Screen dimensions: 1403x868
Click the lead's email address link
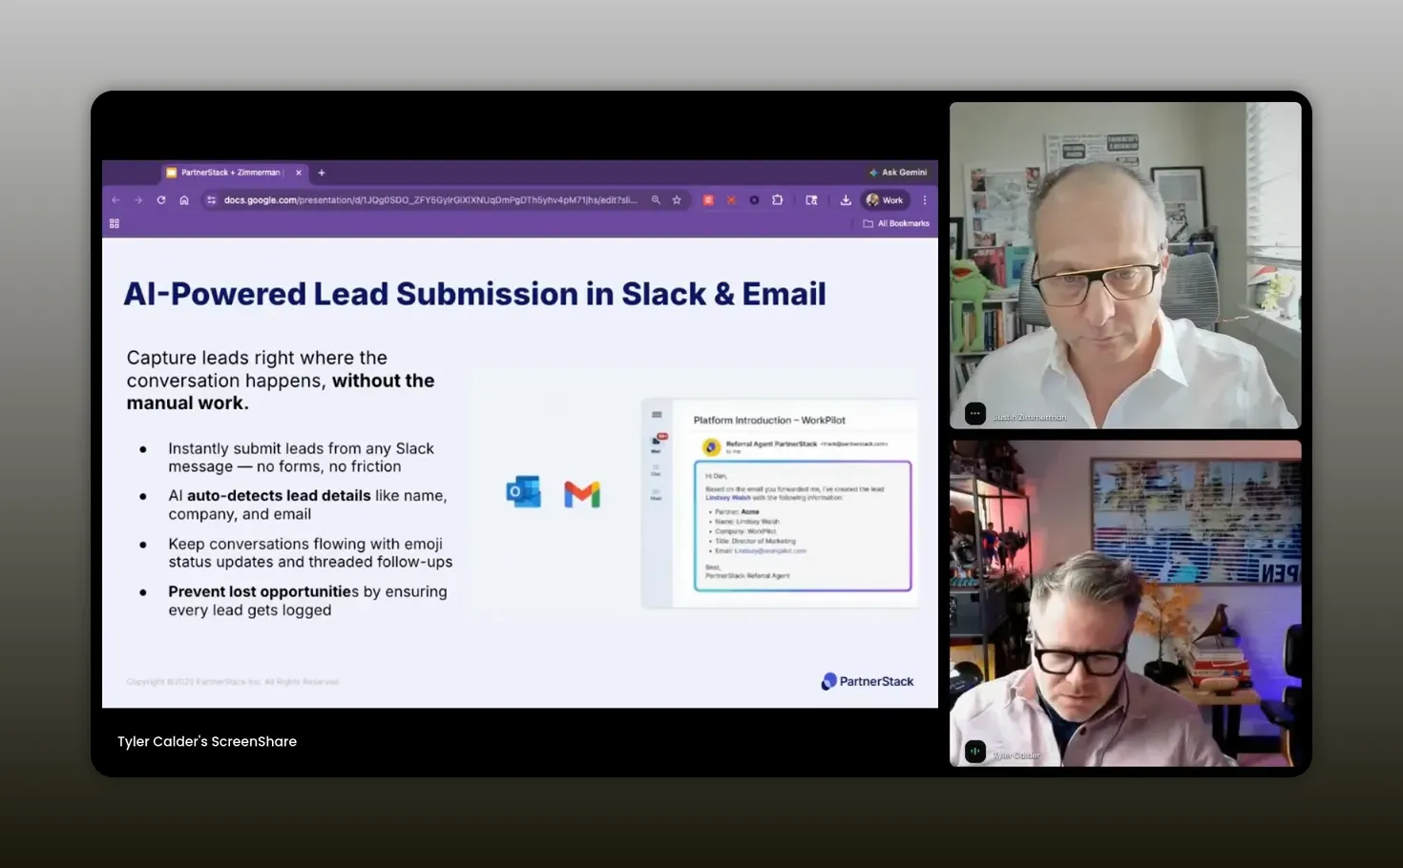tap(770, 550)
